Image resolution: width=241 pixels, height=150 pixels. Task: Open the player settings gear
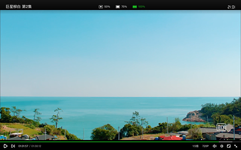[x=222, y=146]
